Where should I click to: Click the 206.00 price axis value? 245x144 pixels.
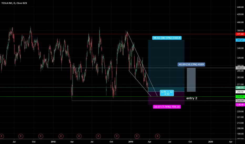tap(240, 129)
